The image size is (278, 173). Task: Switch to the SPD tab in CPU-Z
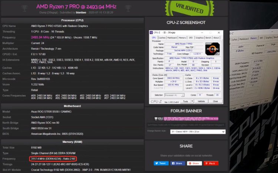(191, 38)
